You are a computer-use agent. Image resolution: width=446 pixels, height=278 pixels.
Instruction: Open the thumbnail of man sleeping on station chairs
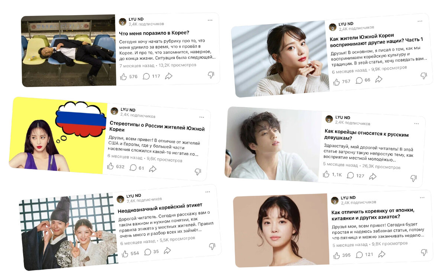(68, 50)
